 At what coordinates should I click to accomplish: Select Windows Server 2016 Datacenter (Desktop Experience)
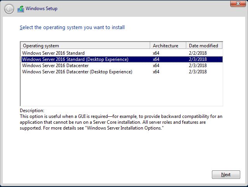[122, 72]
